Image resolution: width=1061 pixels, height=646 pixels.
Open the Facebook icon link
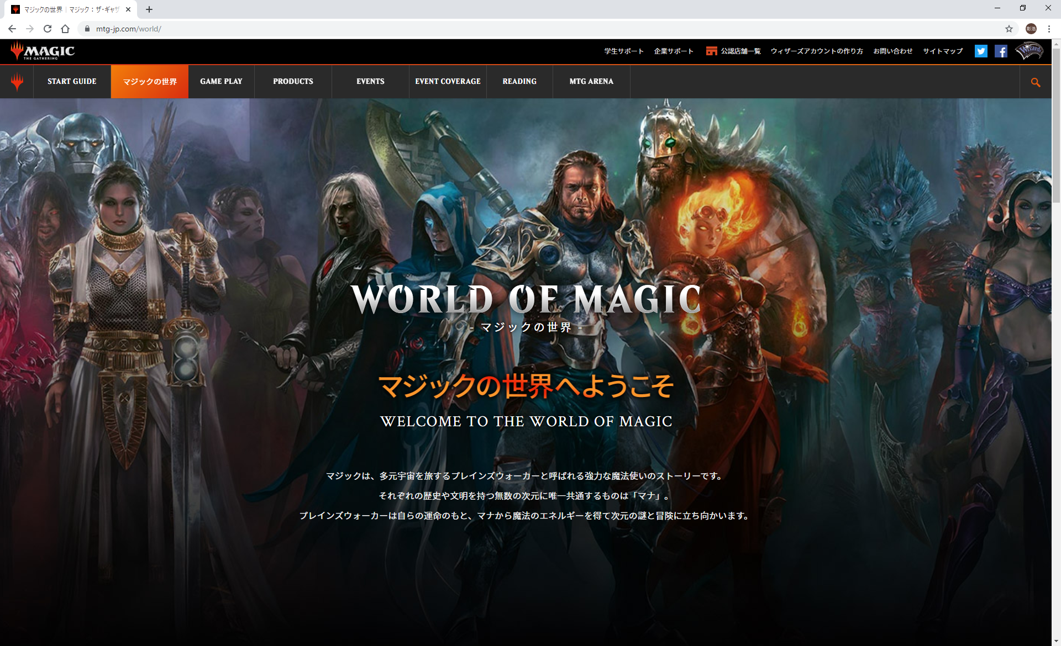pos(1001,51)
